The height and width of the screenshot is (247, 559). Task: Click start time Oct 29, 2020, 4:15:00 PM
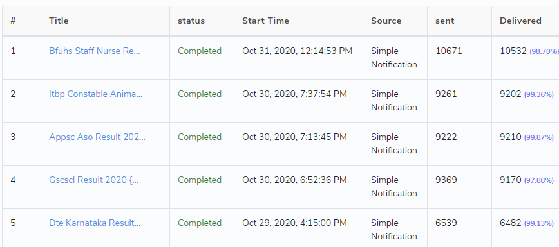point(294,223)
